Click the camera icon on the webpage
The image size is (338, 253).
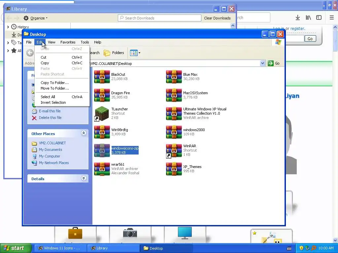click(130, 233)
